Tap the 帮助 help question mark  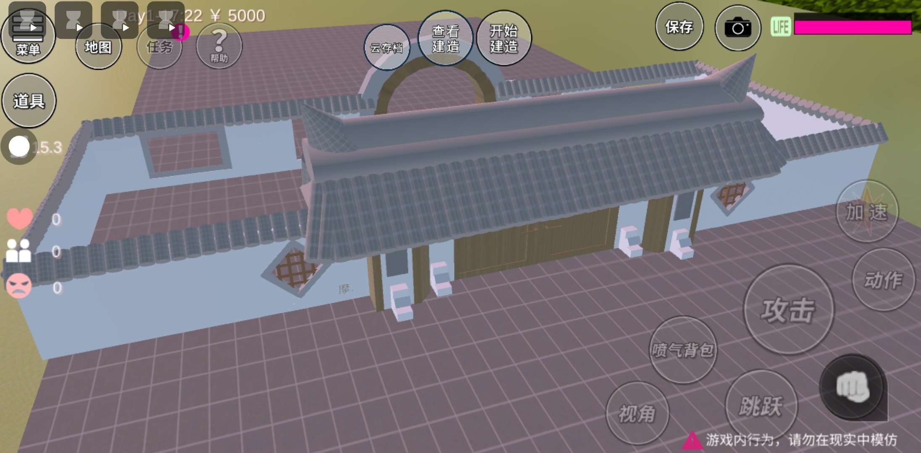pos(219,46)
